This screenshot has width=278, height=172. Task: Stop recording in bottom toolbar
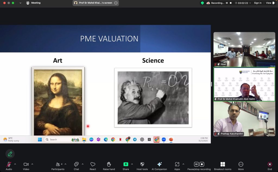(202, 164)
